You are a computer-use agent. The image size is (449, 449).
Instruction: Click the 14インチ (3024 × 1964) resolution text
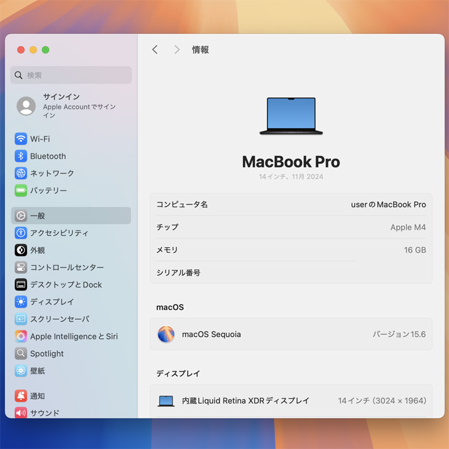pyautogui.click(x=382, y=400)
